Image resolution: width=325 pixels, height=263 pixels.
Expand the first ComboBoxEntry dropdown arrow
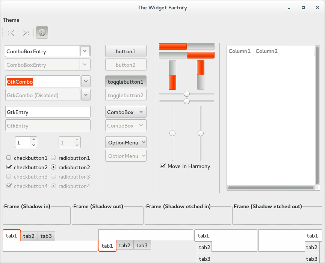[x=85, y=51]
